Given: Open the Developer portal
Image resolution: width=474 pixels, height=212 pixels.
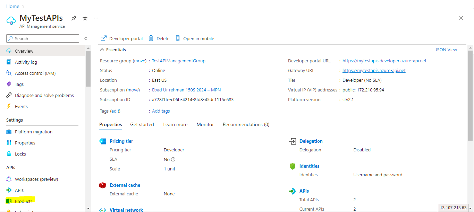Looking at the screenshot, I should pos(121,38).
